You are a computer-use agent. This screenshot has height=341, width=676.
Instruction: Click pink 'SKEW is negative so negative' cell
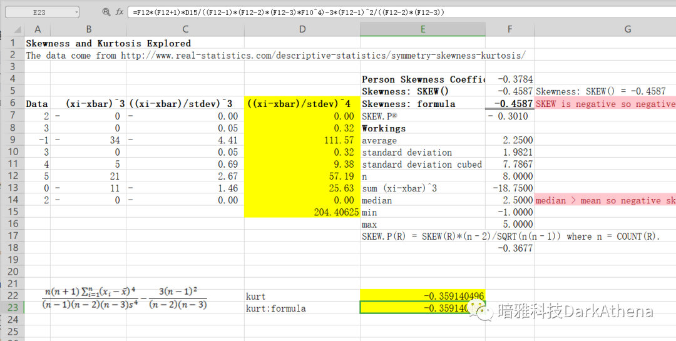pos(605,103)
